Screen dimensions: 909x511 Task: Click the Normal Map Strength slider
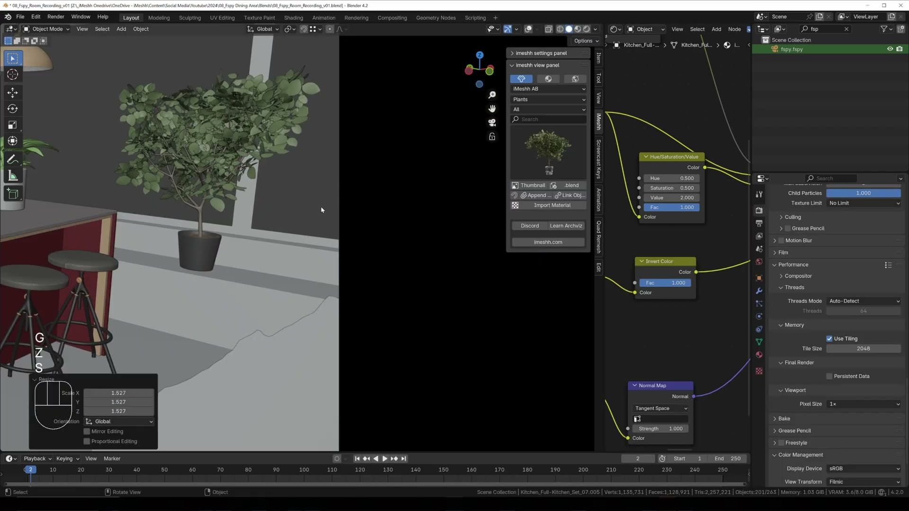click(x=660, y=429)
